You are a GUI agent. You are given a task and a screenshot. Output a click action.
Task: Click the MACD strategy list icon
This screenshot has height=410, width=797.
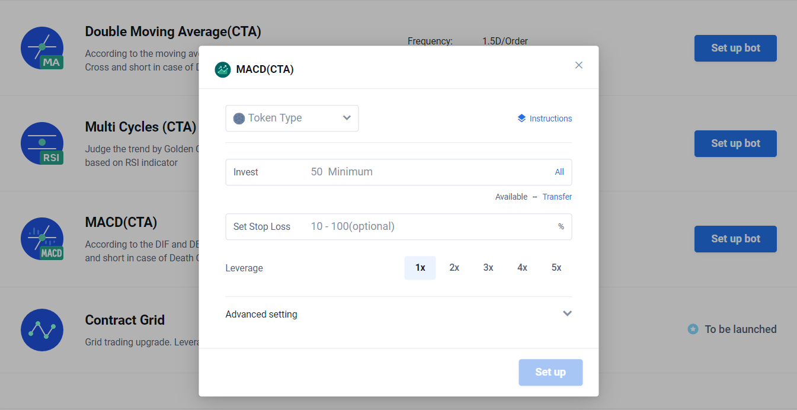[x=42, y=239]
